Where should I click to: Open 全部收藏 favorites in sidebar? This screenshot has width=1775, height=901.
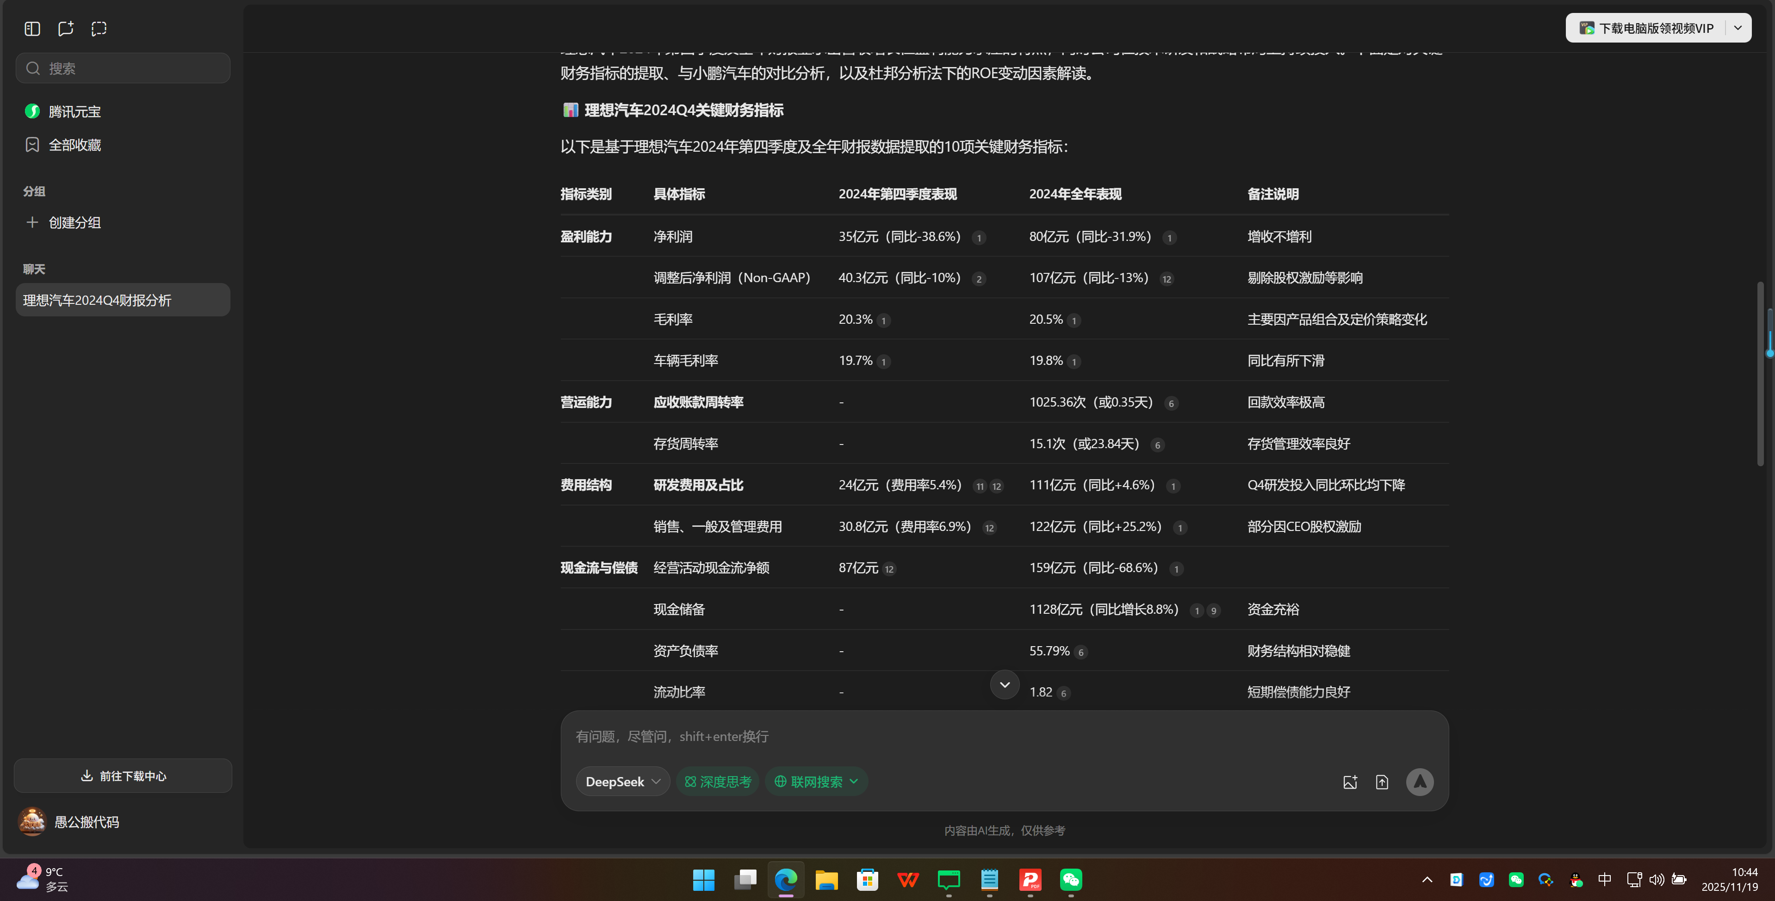74,145
